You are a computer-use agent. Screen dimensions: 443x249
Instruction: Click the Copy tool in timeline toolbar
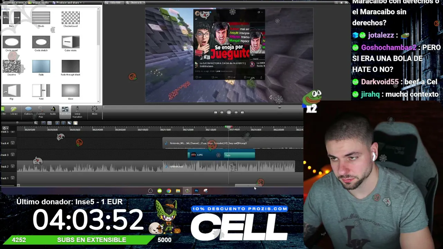coord(69,123)
